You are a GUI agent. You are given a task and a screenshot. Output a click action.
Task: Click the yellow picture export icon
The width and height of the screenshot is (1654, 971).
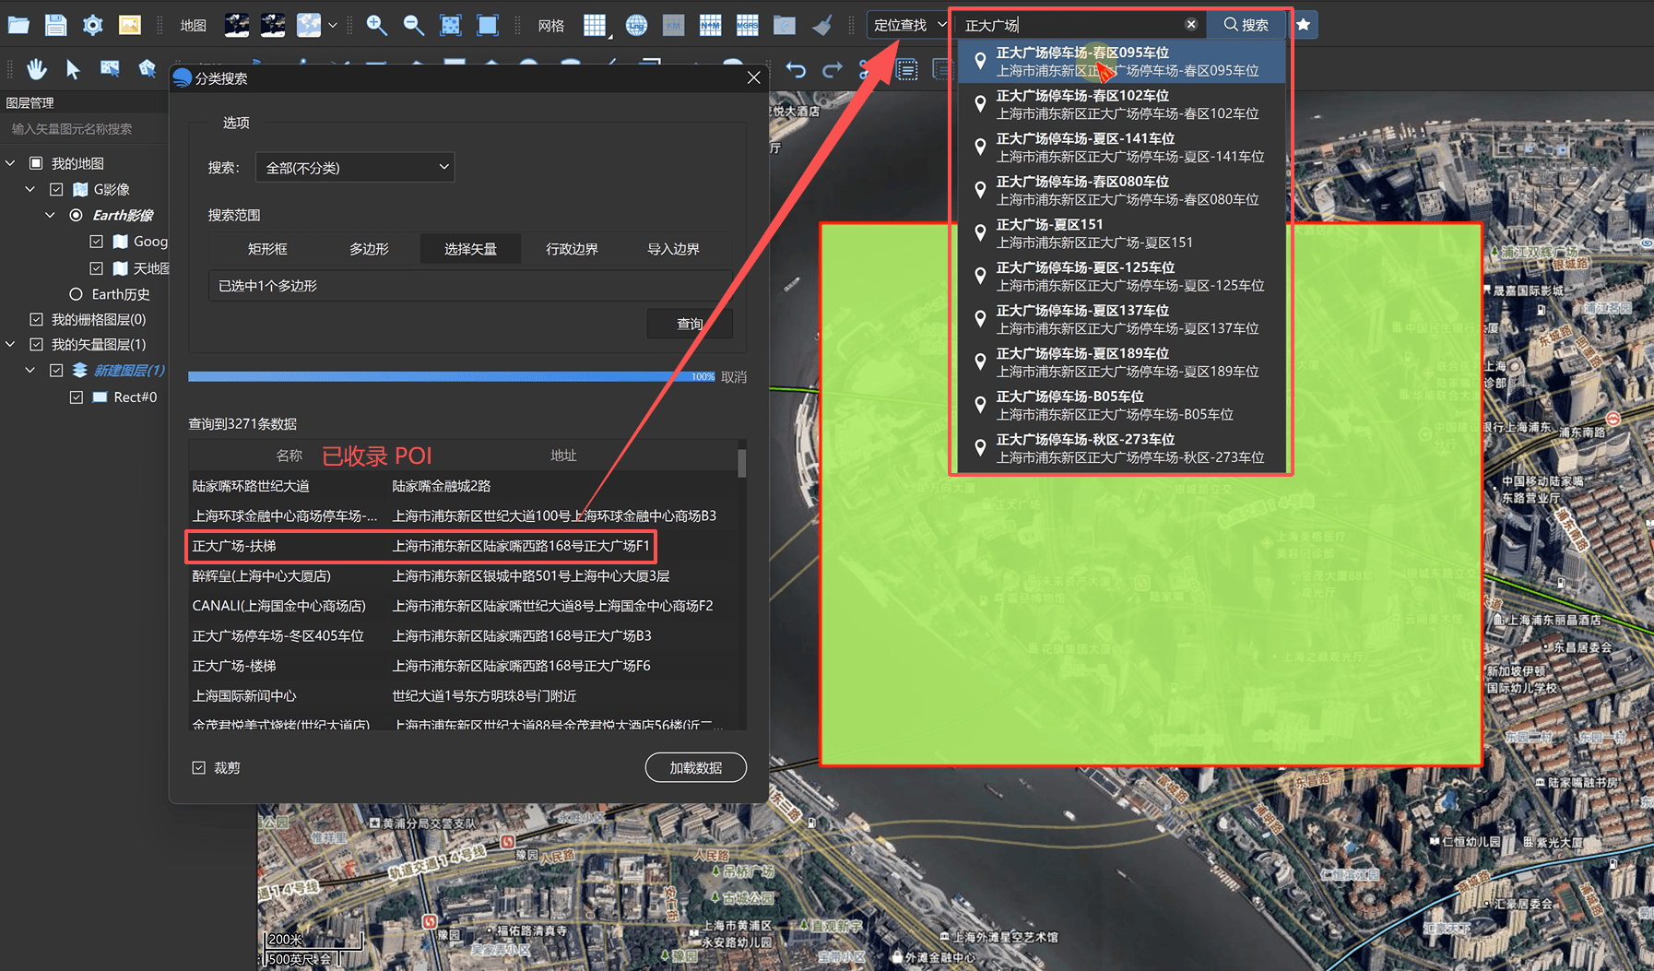click(130, 25)
